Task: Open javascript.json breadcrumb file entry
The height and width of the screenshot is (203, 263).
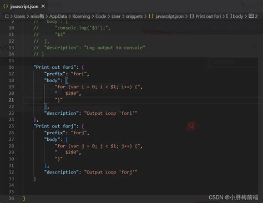Action: pos(166,16)
